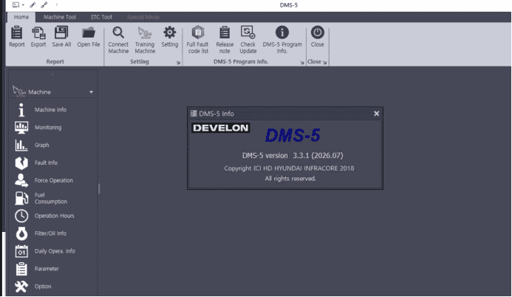Click version text 3.3.1 (2026.07)

tap(318, 155)
